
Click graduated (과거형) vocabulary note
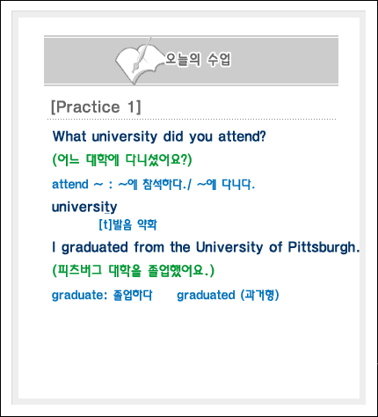[x=228, y=296]
